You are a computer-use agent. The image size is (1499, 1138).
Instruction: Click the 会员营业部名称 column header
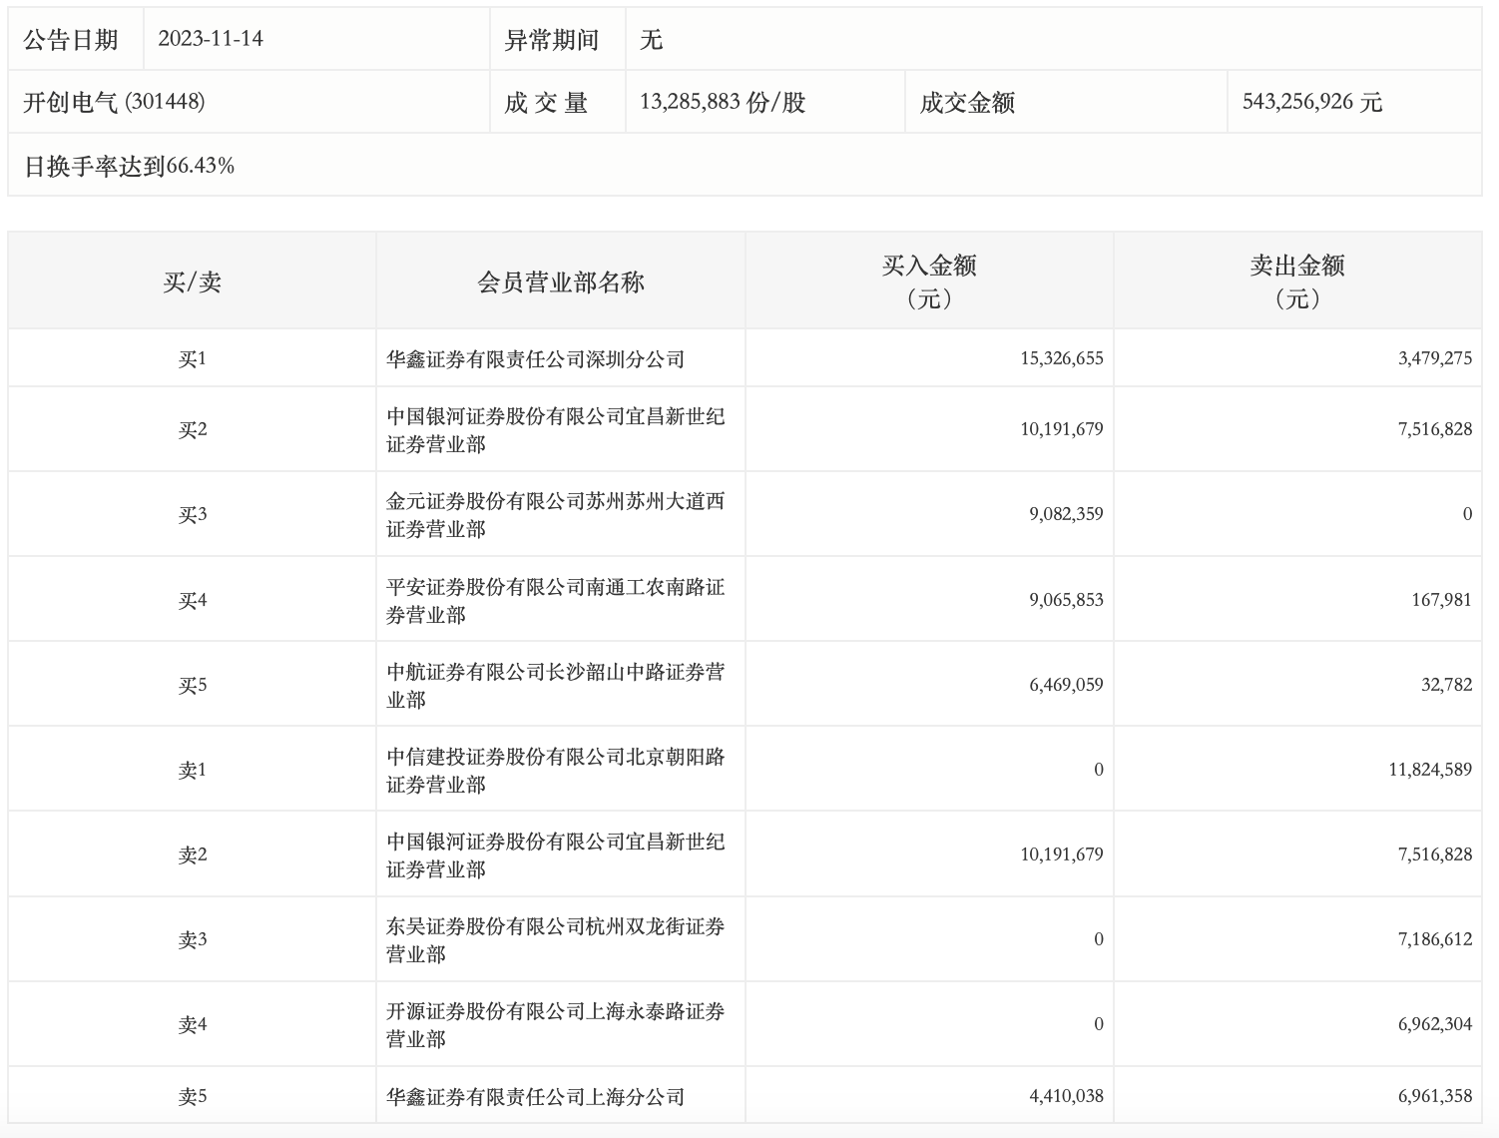(x=561, y=282)
